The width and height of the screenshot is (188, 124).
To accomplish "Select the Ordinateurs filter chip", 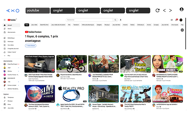I will (141, 25).
